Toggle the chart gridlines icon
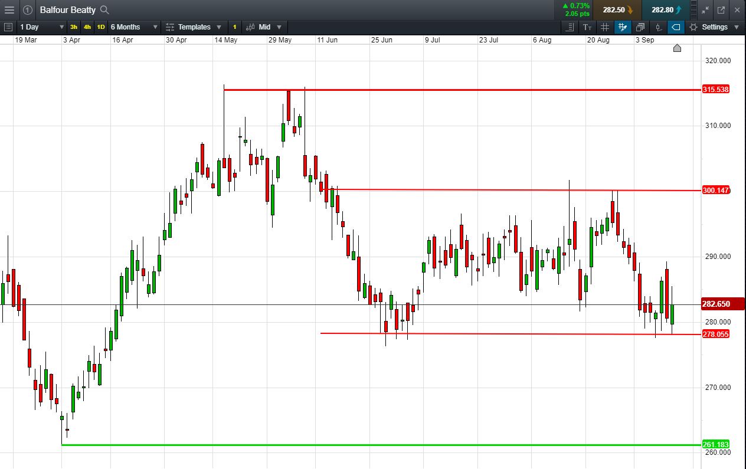This screenshot has height=469, width=746. click(x=605, y=27)
